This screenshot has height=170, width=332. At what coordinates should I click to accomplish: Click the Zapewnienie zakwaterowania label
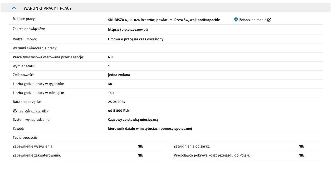tap(37, 155)
